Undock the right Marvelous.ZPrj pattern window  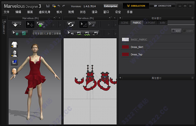[x=110, y=18]
